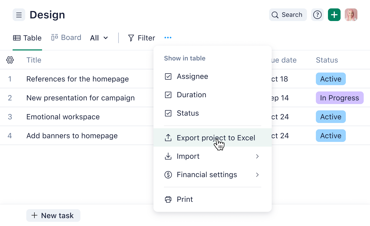370x226 pixels.
Task: Switch to the Board tab
Action: click(66, 38)
